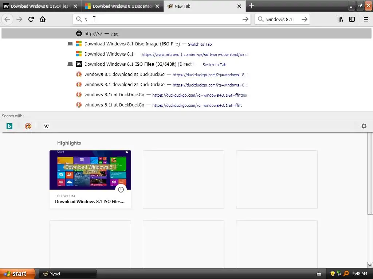Image resolution: width=373 pixels, height=279 pixels.
Task: Reload the current page
Action: point(31,19)
